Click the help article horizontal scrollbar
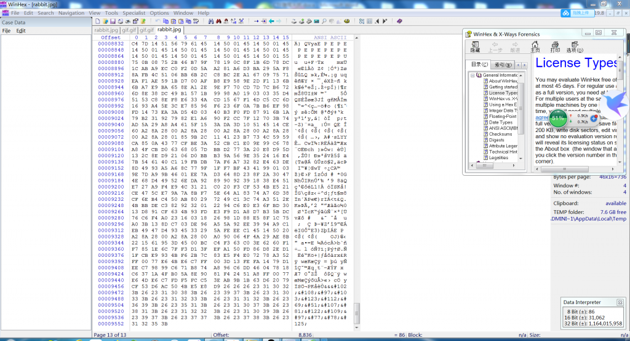Viewport: 630px width, 341px height. (564, 169)
